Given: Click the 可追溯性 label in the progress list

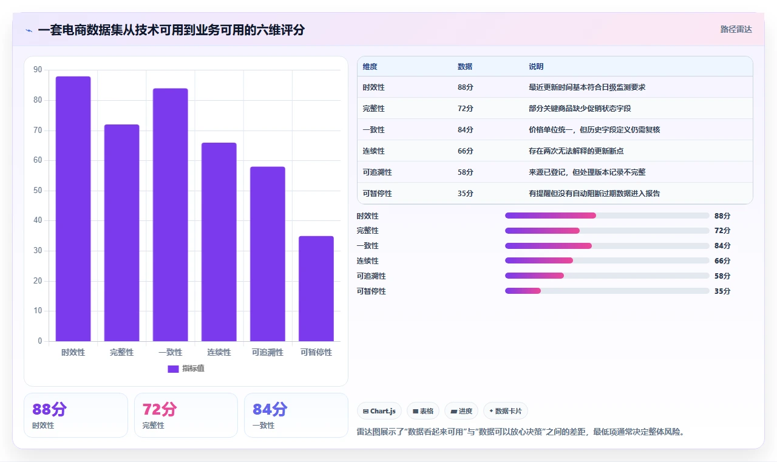Looking at the screenshot, I should click(x=371, y=276).
